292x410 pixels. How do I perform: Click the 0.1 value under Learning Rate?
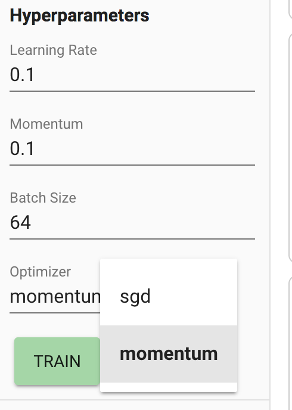point(22,74)
